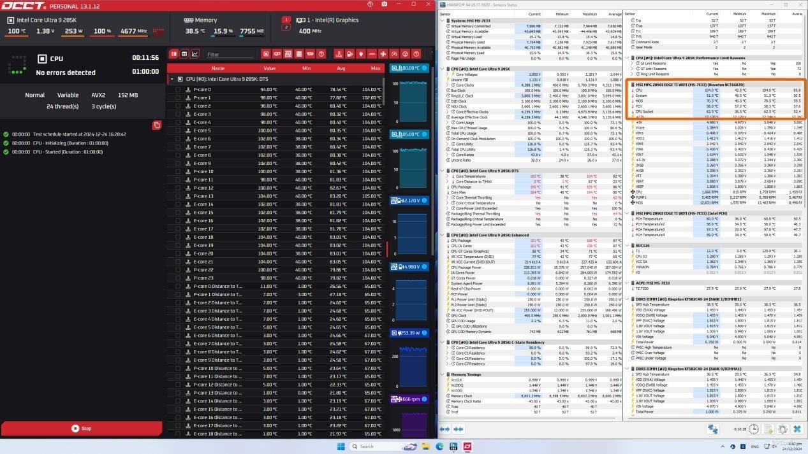The height and width of the screenshot is (454, 808).
Task: Switch OCCT monitoring to table view
Action: [184, 54]
